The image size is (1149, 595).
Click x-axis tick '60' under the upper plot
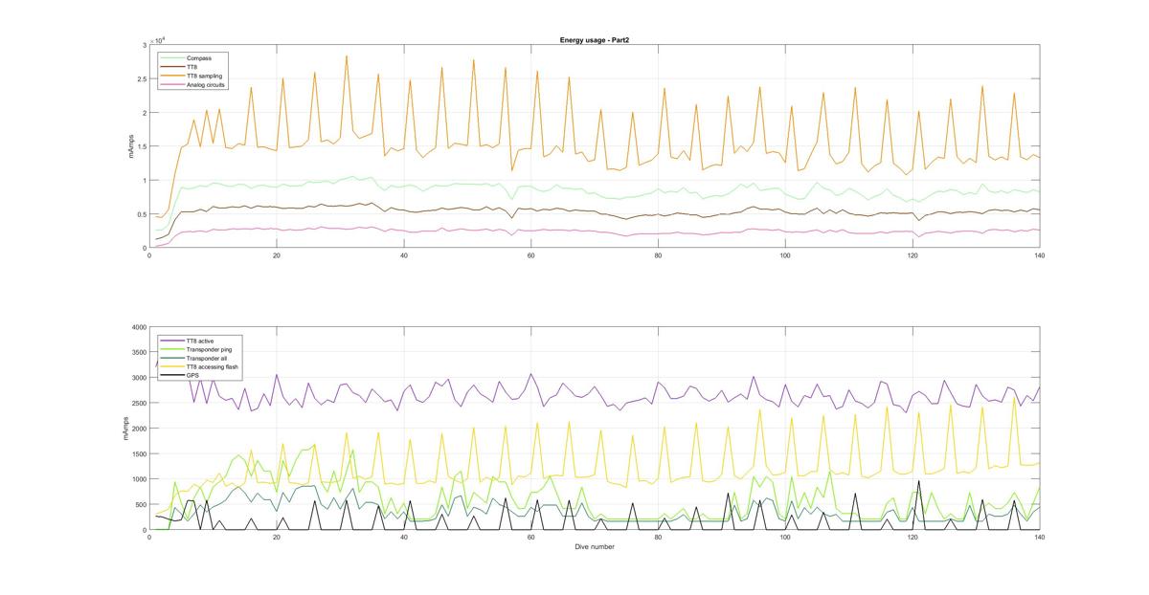530,255
